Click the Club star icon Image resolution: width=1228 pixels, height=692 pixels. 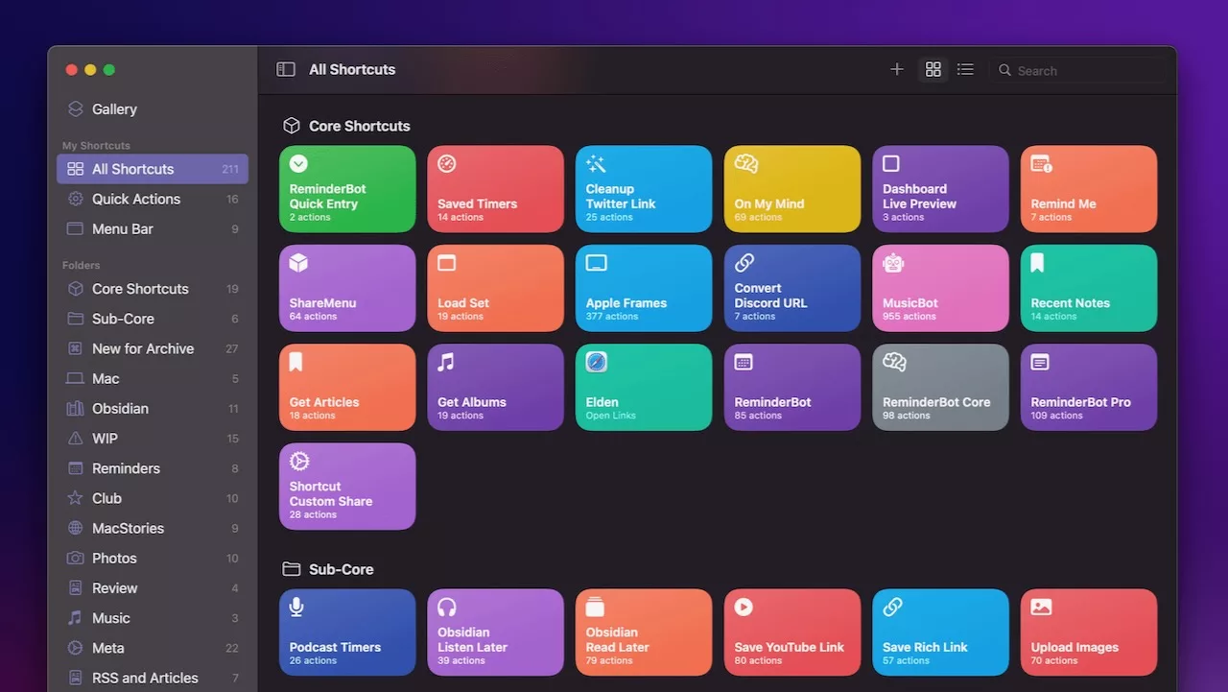tap(75, 498)
